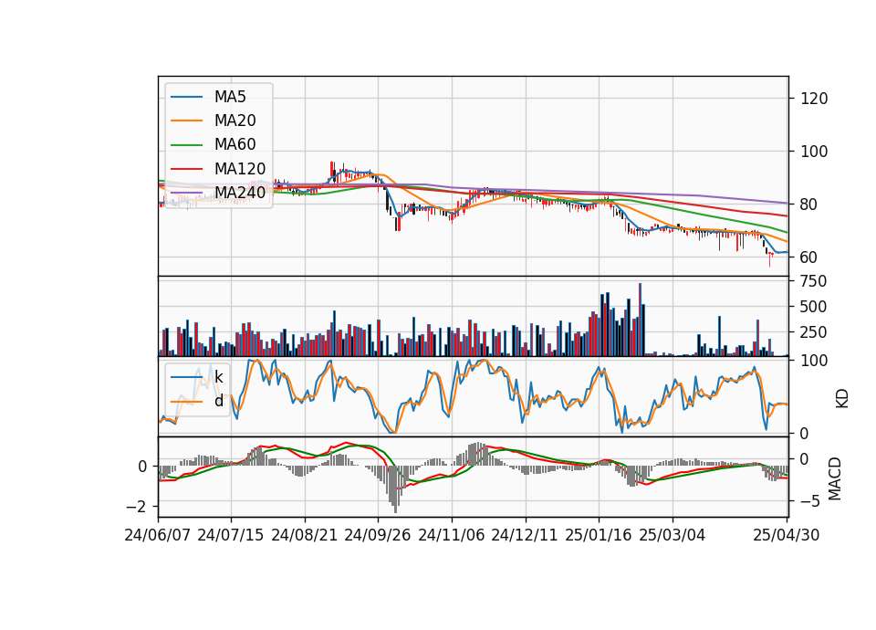876x630 pixels.
Task: Click the 24/08/21 date label
Action: pyautogui.click(x=305, y=536)
